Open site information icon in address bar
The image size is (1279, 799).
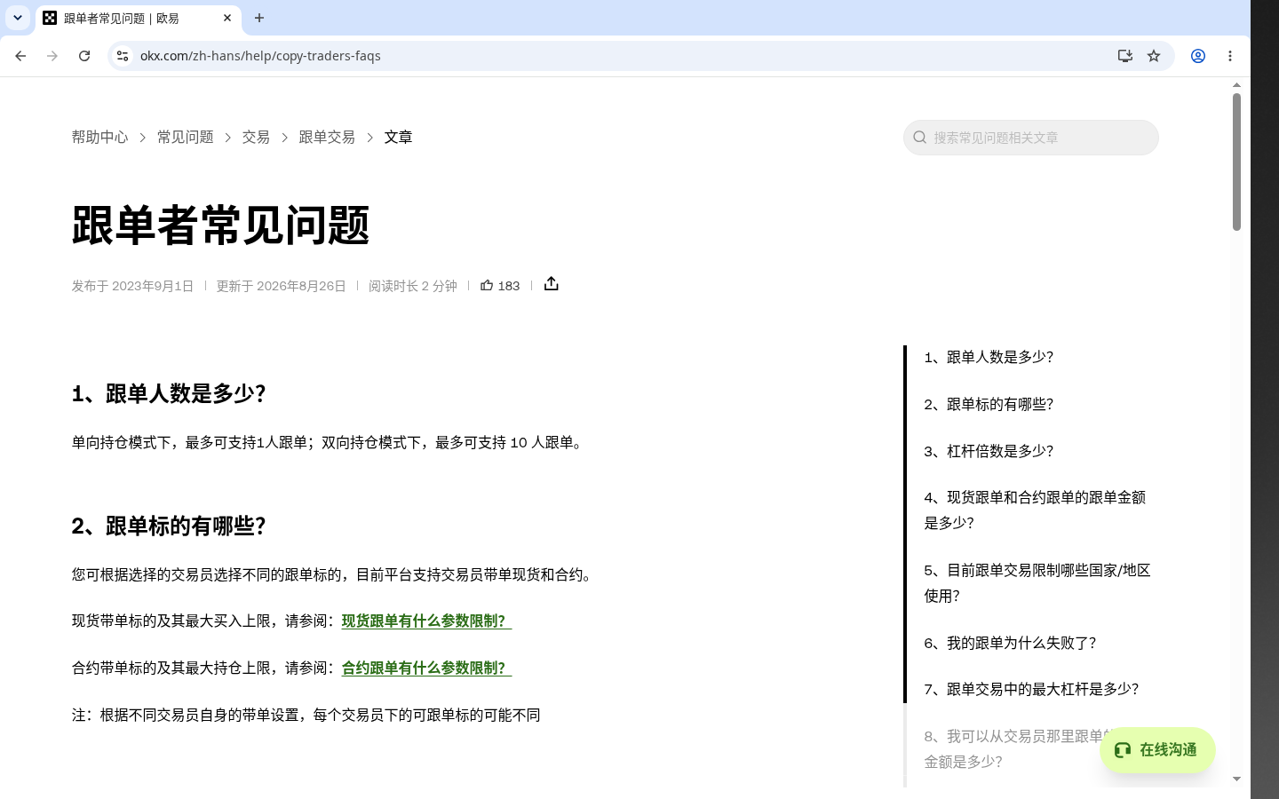click(x=123, y=56)
